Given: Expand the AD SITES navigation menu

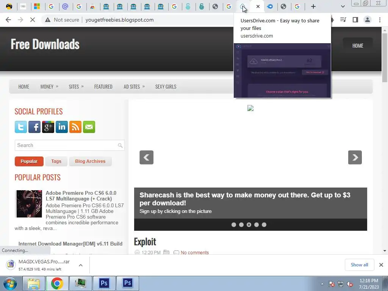Looking at the screenshot, I should point(134,87).
